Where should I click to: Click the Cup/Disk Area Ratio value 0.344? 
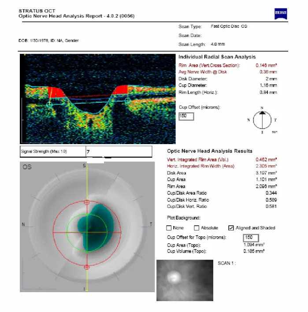(x=271, y=193)
